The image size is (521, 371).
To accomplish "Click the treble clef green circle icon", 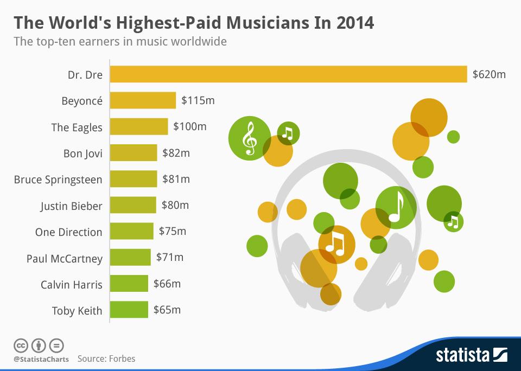I will [249, 138].
